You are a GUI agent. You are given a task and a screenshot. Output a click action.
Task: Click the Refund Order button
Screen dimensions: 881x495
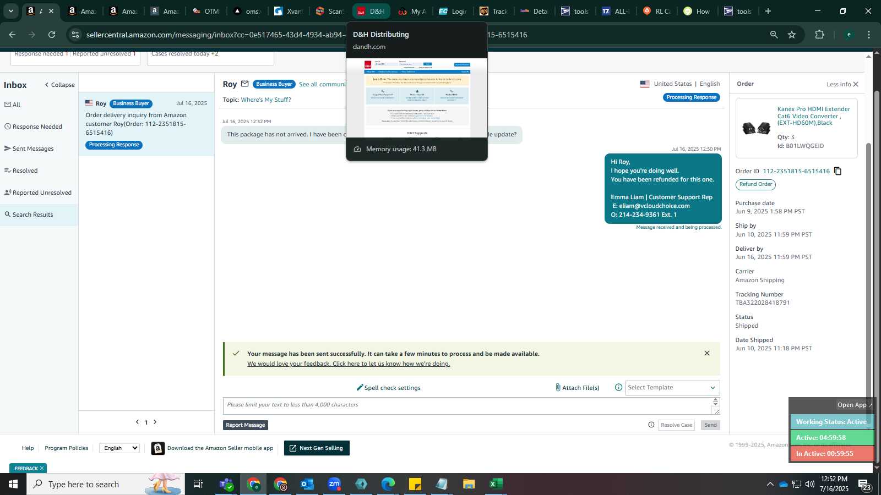click(x=755, y=184)
